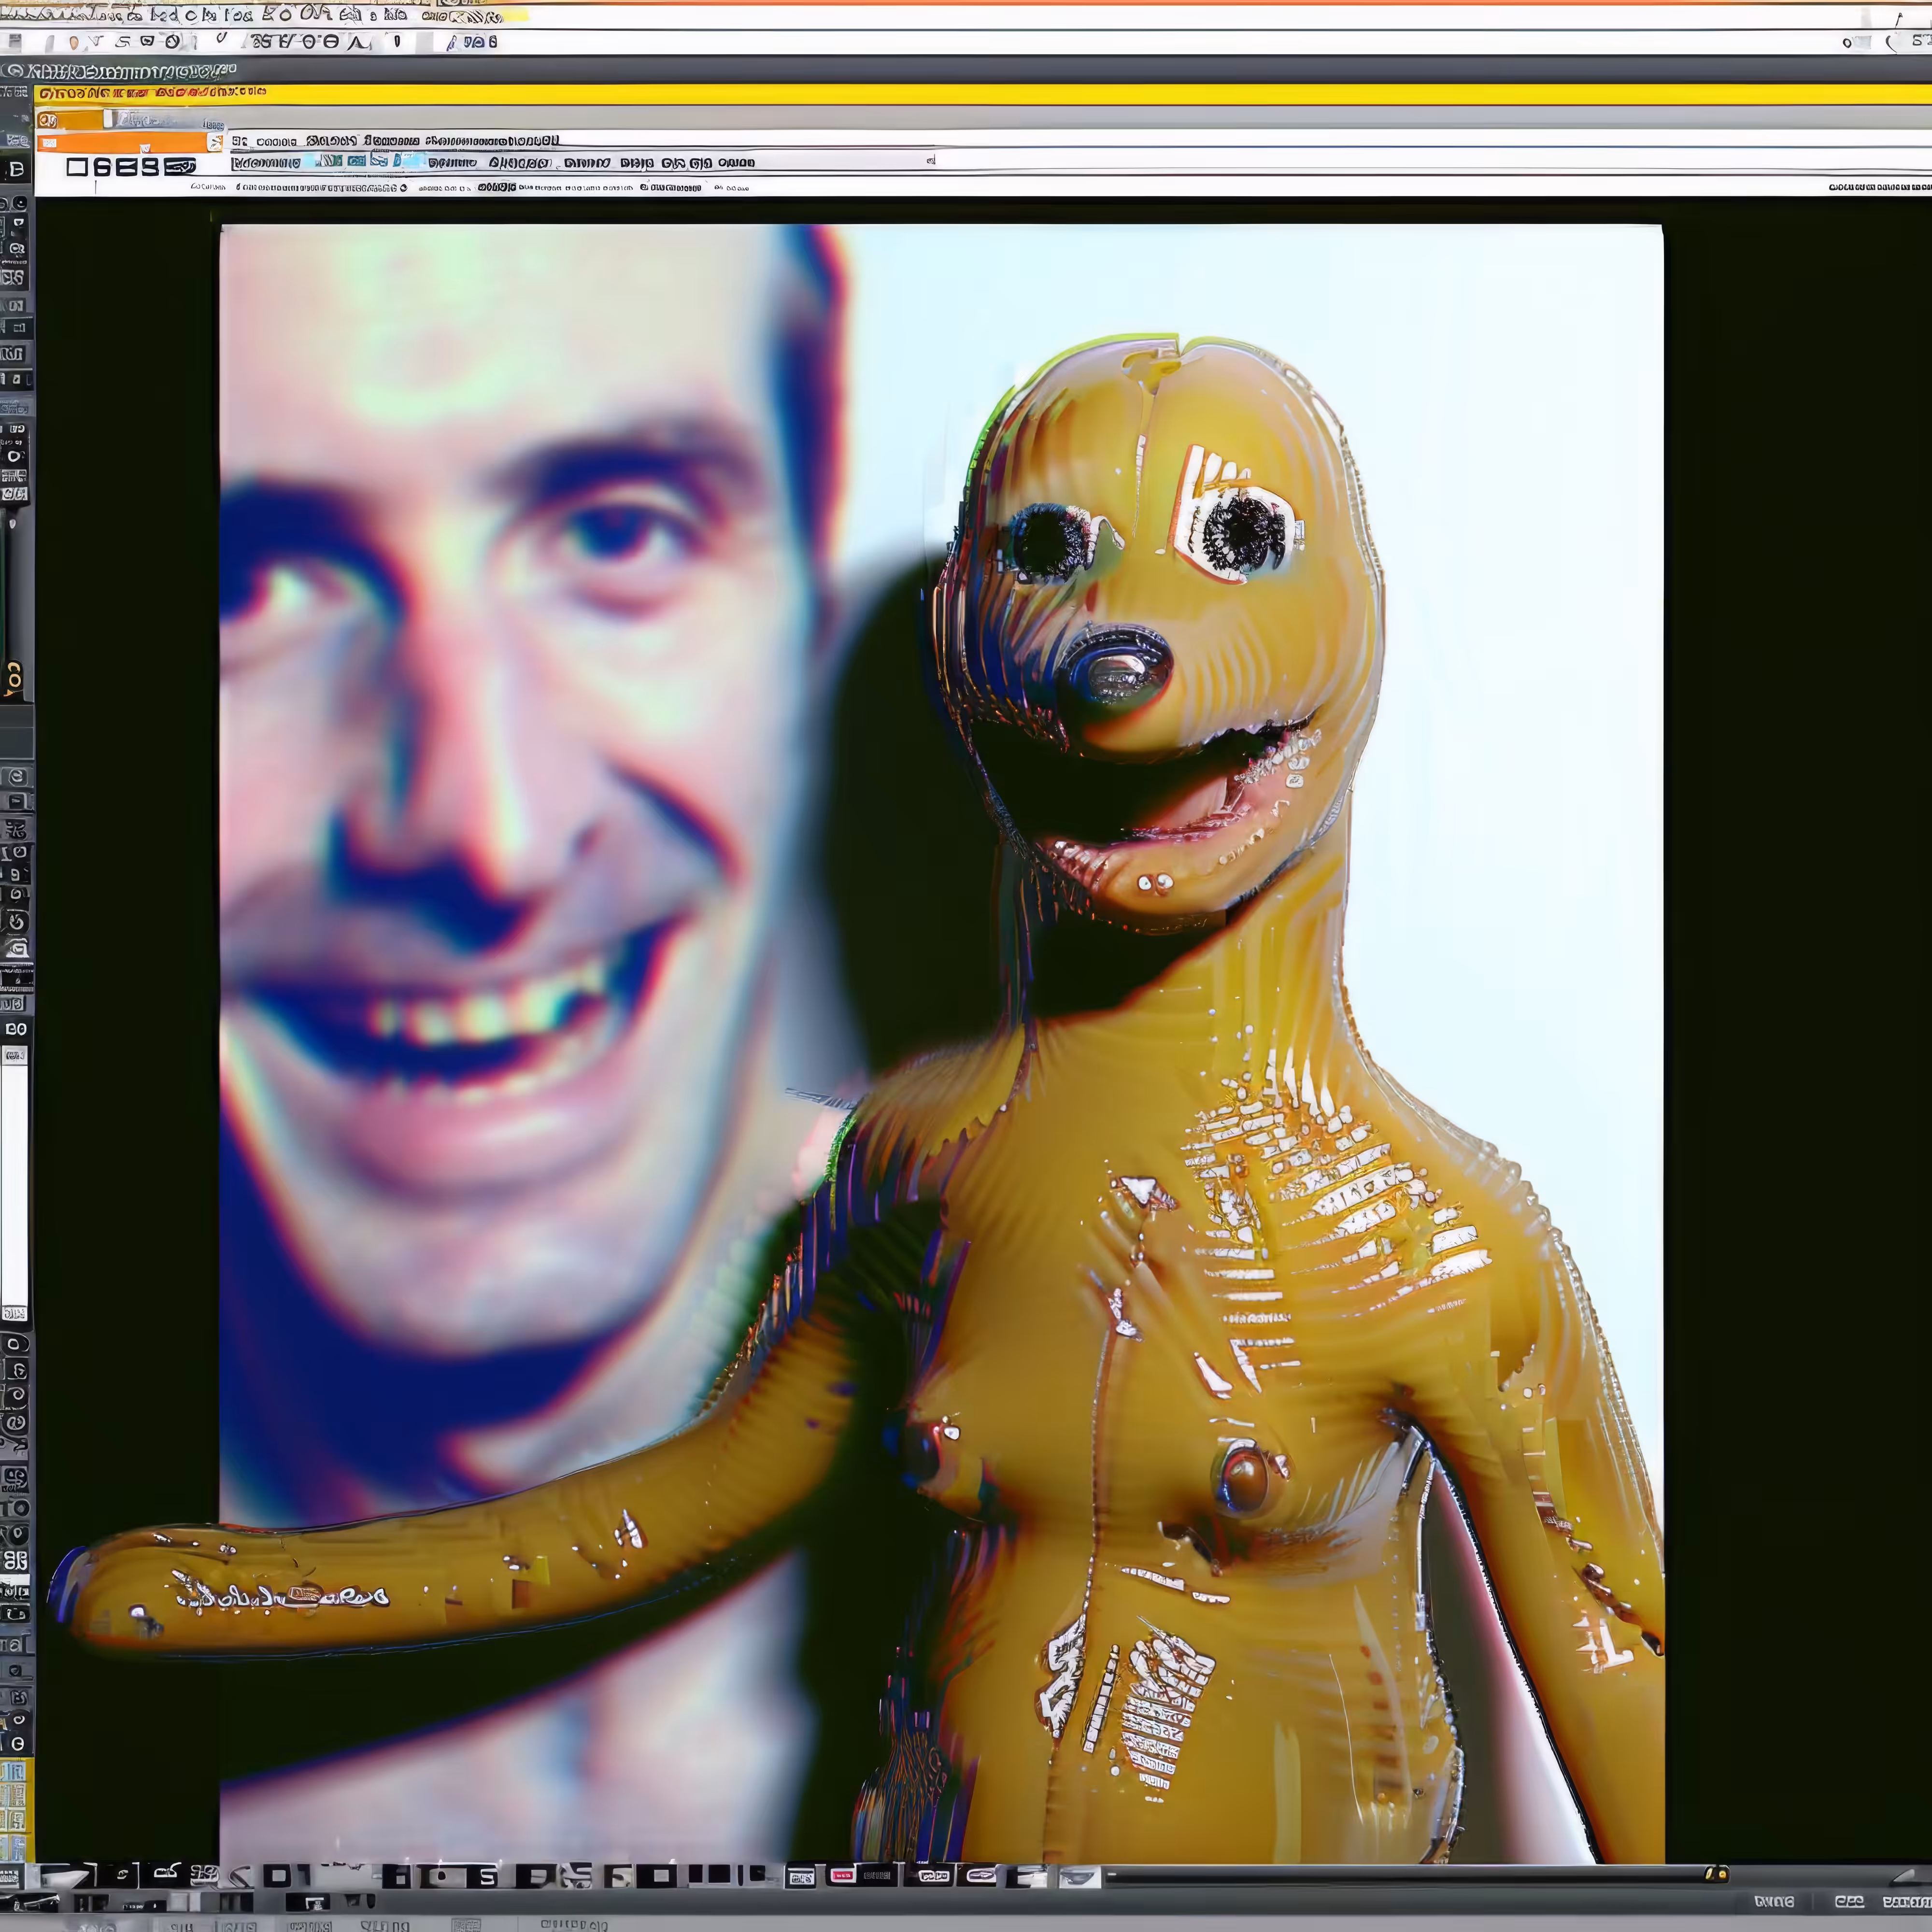Viewport: 1932px width, 1932px height.
Task: Click the main canvas image of the yellow figure
Action: [x=941, y=1043]
